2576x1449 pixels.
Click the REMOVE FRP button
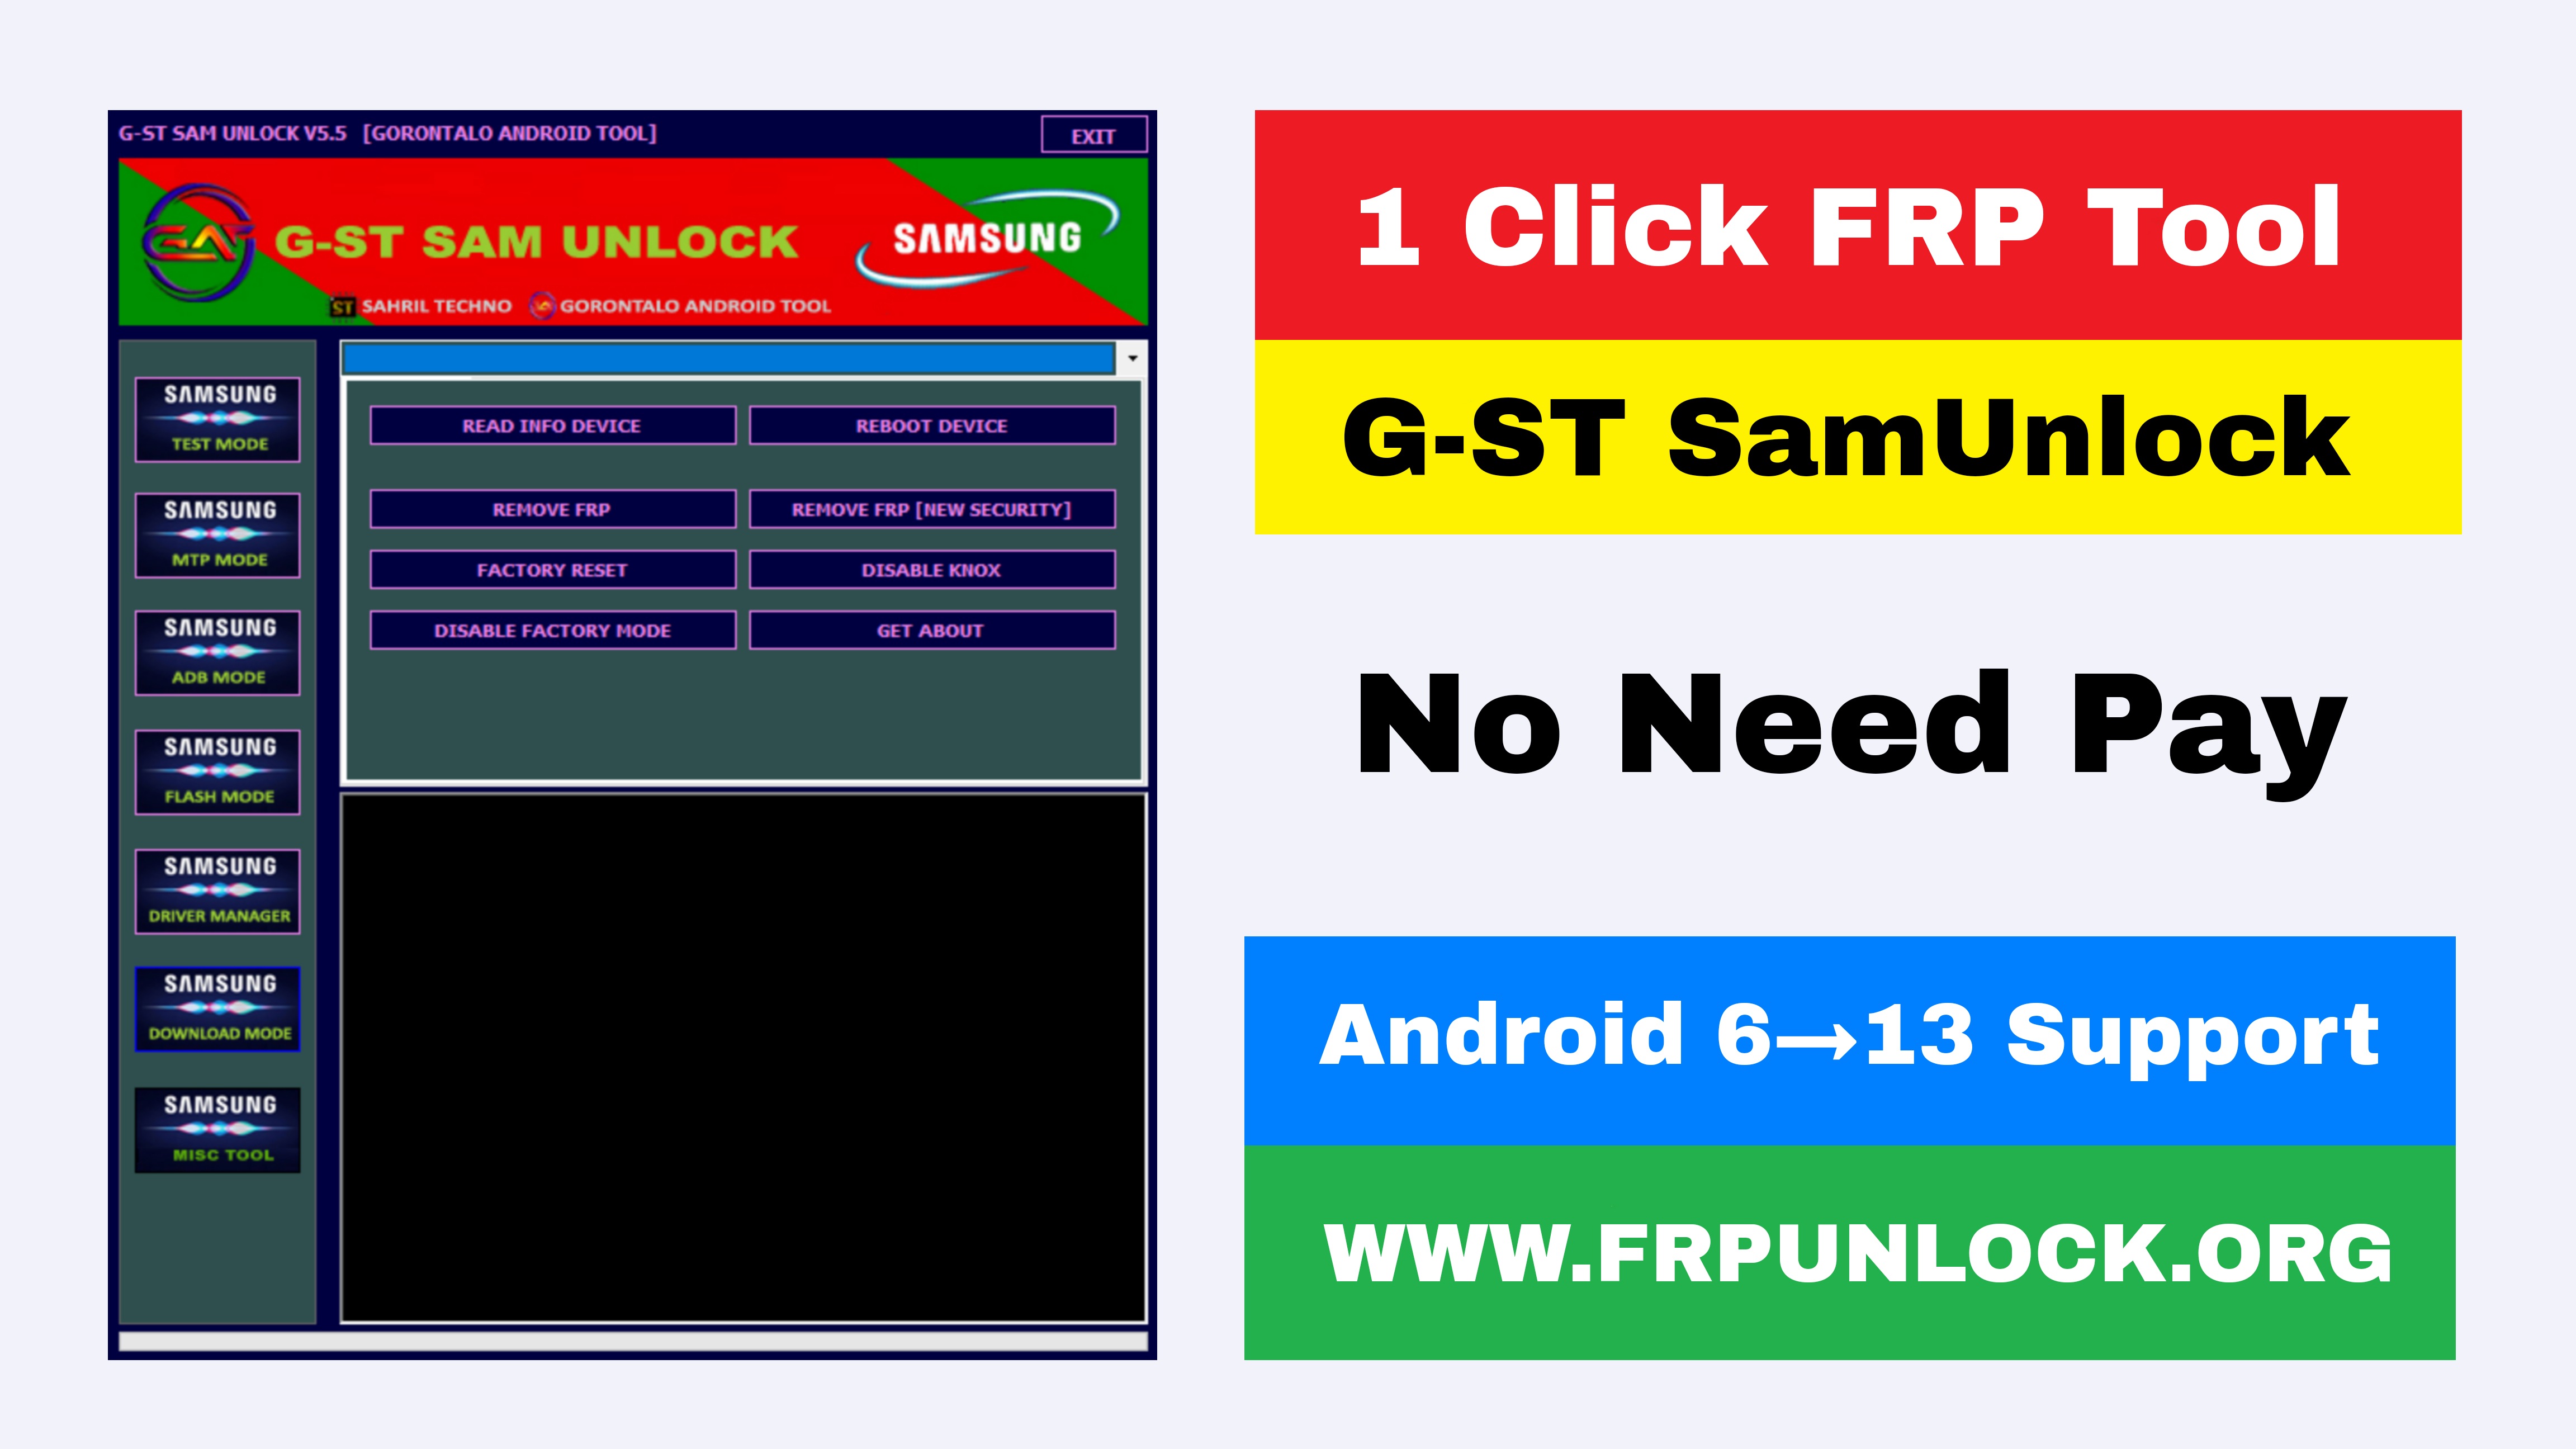coord(550,509)
